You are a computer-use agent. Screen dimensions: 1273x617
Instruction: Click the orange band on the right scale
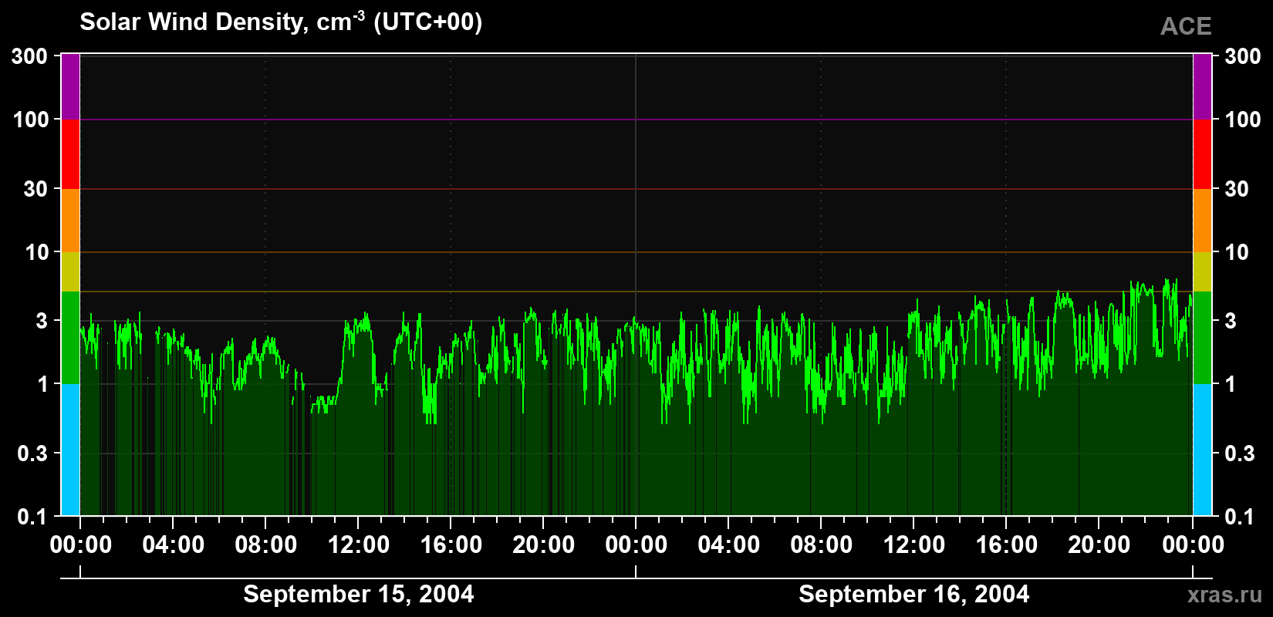pos(1202,221)
